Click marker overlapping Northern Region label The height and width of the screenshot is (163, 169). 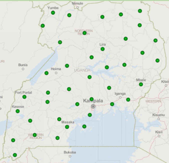pyautogui.click(x=84, y=33)
